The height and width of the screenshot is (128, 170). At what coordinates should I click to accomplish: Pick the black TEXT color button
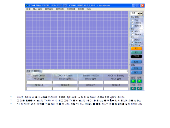pos(136,56)
